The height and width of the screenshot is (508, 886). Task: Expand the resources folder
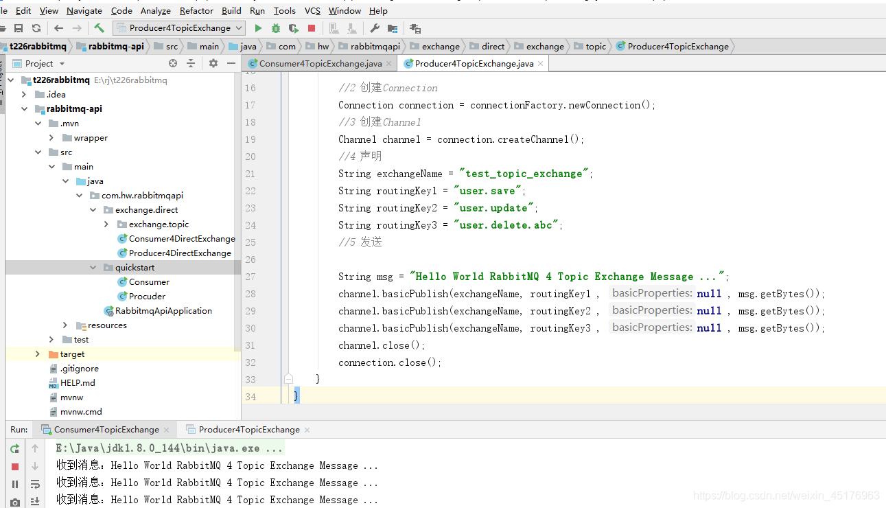(65, 325)
